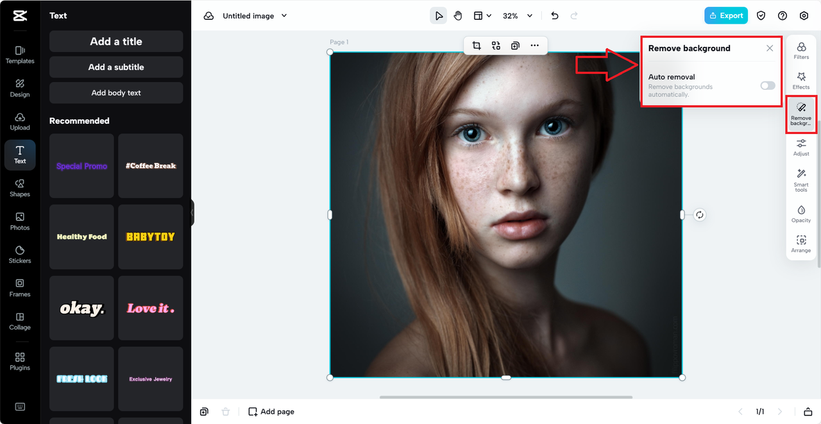
Task: Click the "Recommended" heading text
Action: tap(80, 121)
